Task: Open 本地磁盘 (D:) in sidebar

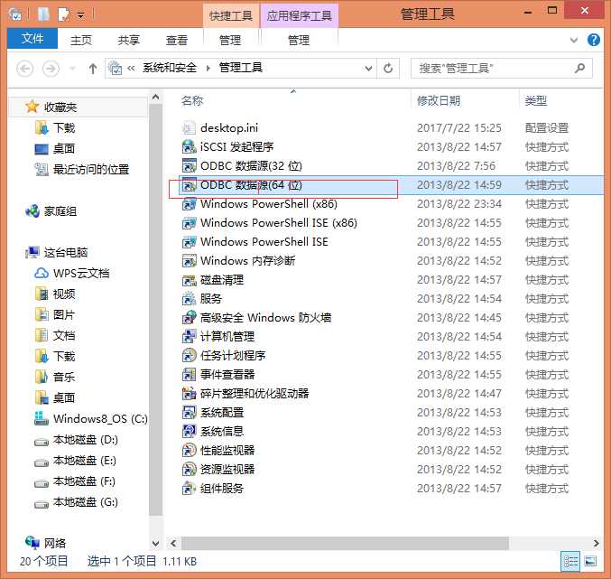Action: [x=86, y=440]
